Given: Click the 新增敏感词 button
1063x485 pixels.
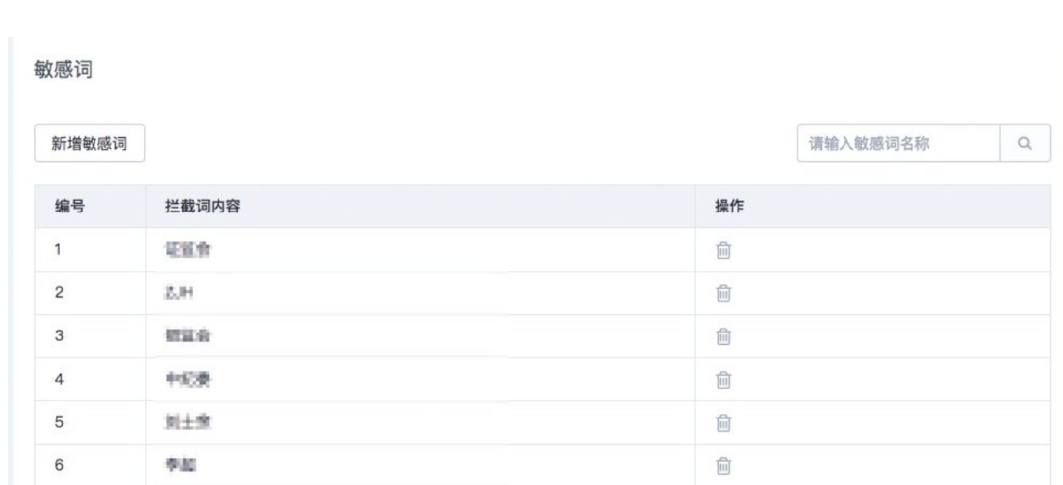Looking at the screenshot, I should click(90, 143).
